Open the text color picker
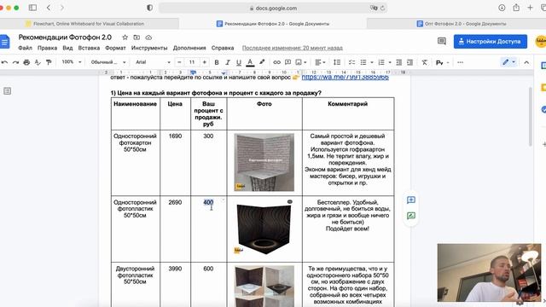 point(250,62)
